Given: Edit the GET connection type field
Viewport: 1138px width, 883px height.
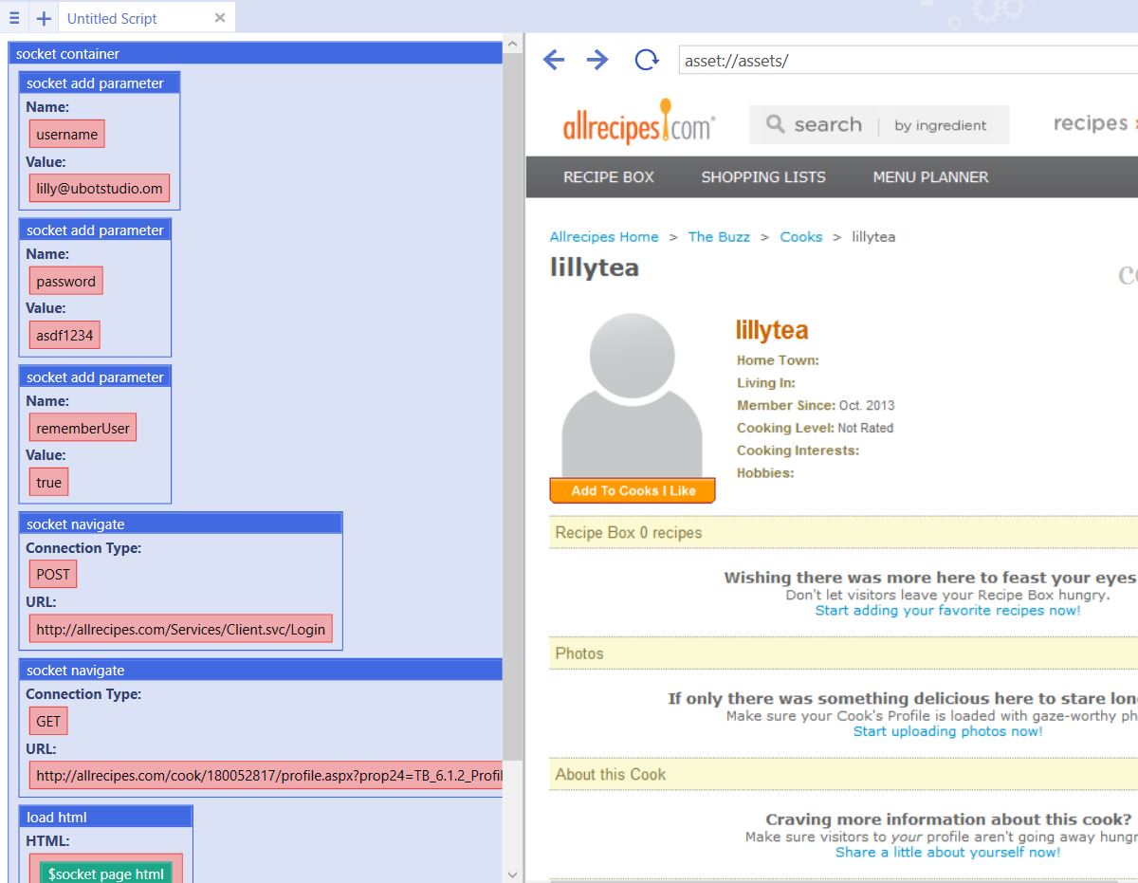Looking at the screenshot, I should coord(48,722).
